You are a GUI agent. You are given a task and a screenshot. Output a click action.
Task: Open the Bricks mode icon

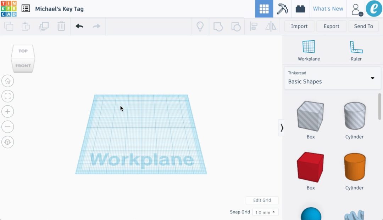[300, 9]
